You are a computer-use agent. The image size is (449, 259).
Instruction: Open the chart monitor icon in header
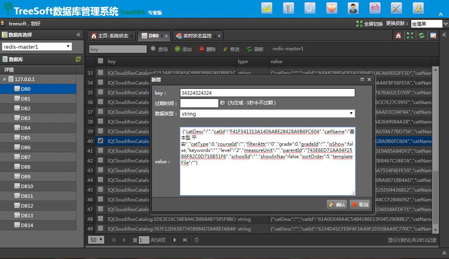click(267, 8)
